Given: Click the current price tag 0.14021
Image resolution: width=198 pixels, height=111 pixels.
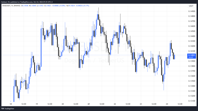Looking at the screenshot, I should coord(192,55).
